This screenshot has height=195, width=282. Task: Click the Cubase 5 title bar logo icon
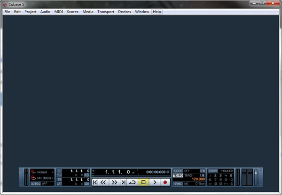pos(5,4)
